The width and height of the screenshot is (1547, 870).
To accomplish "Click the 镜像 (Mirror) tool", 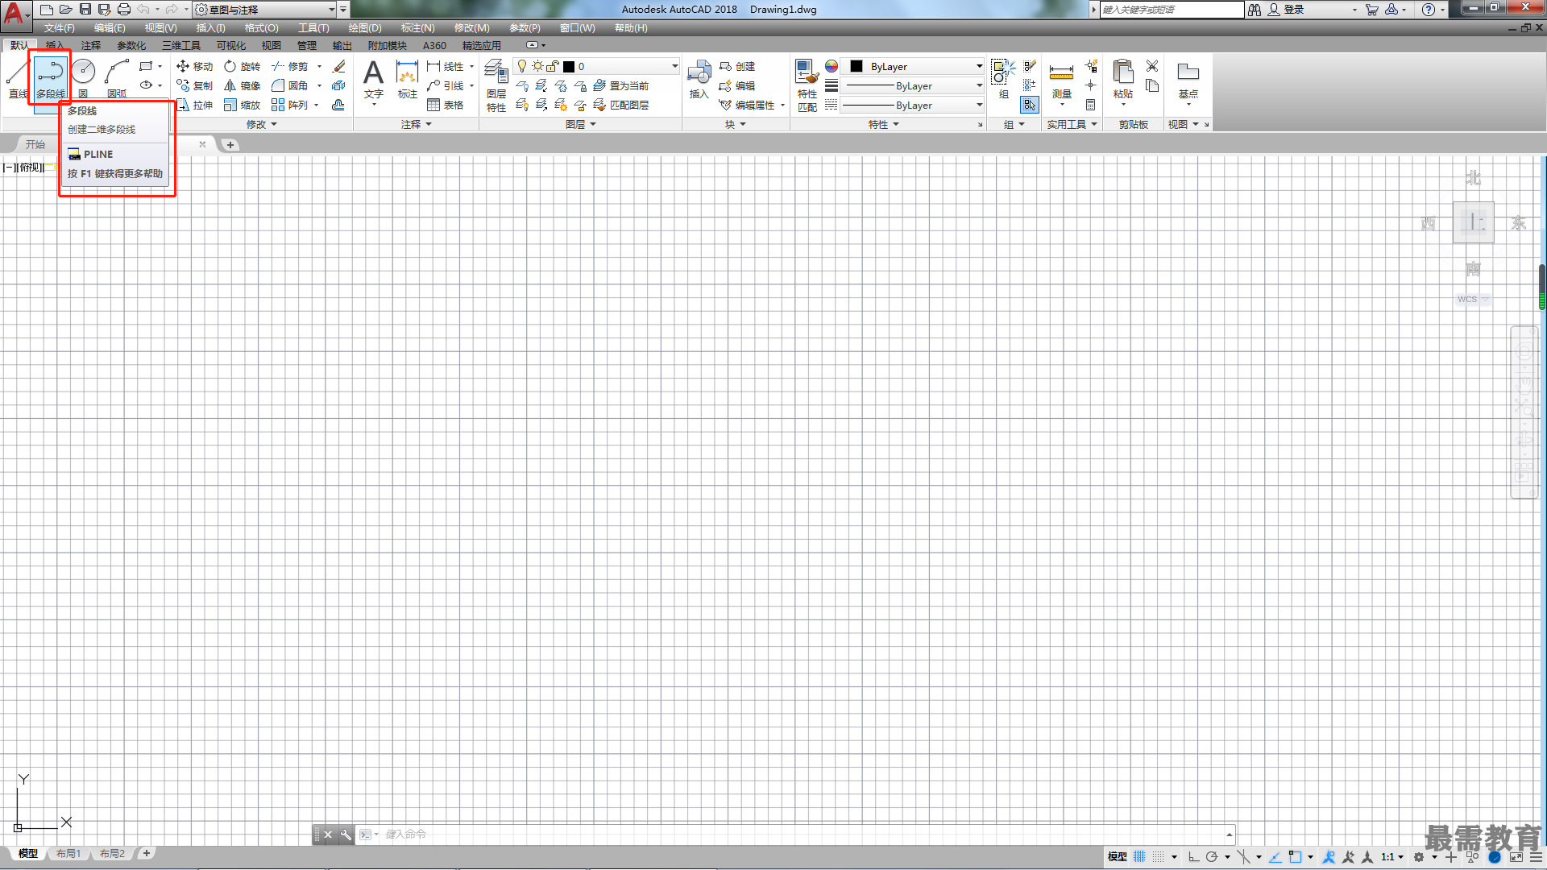I will click(242, 85).
